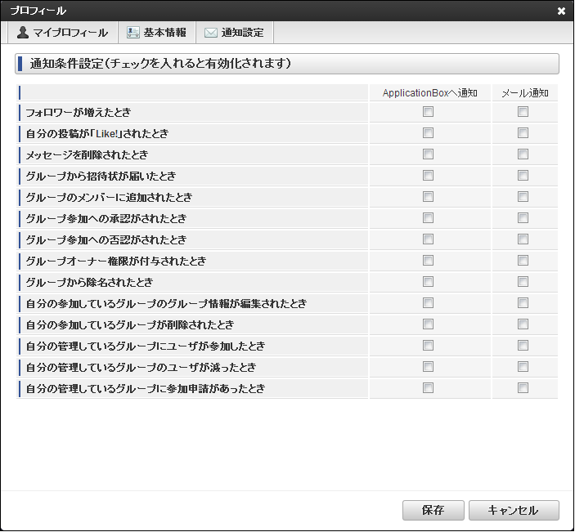Click the フォロワーが増えたとき row label
This screenshot has width=575, height=532.
point(78,112)
